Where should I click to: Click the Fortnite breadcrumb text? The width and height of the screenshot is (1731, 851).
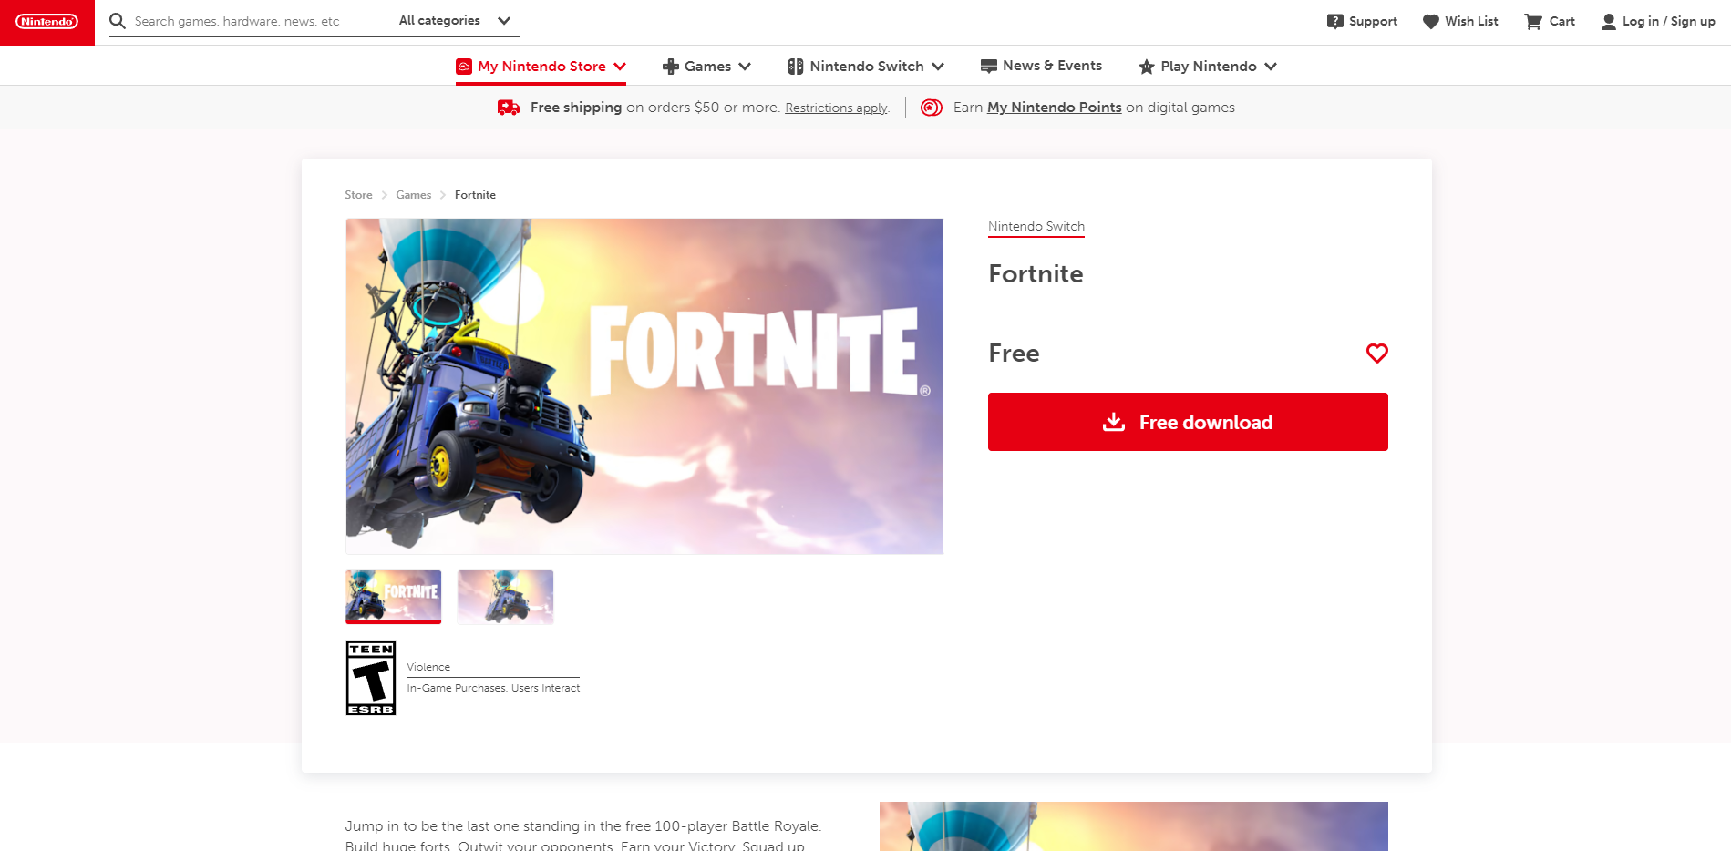(475, 195)
